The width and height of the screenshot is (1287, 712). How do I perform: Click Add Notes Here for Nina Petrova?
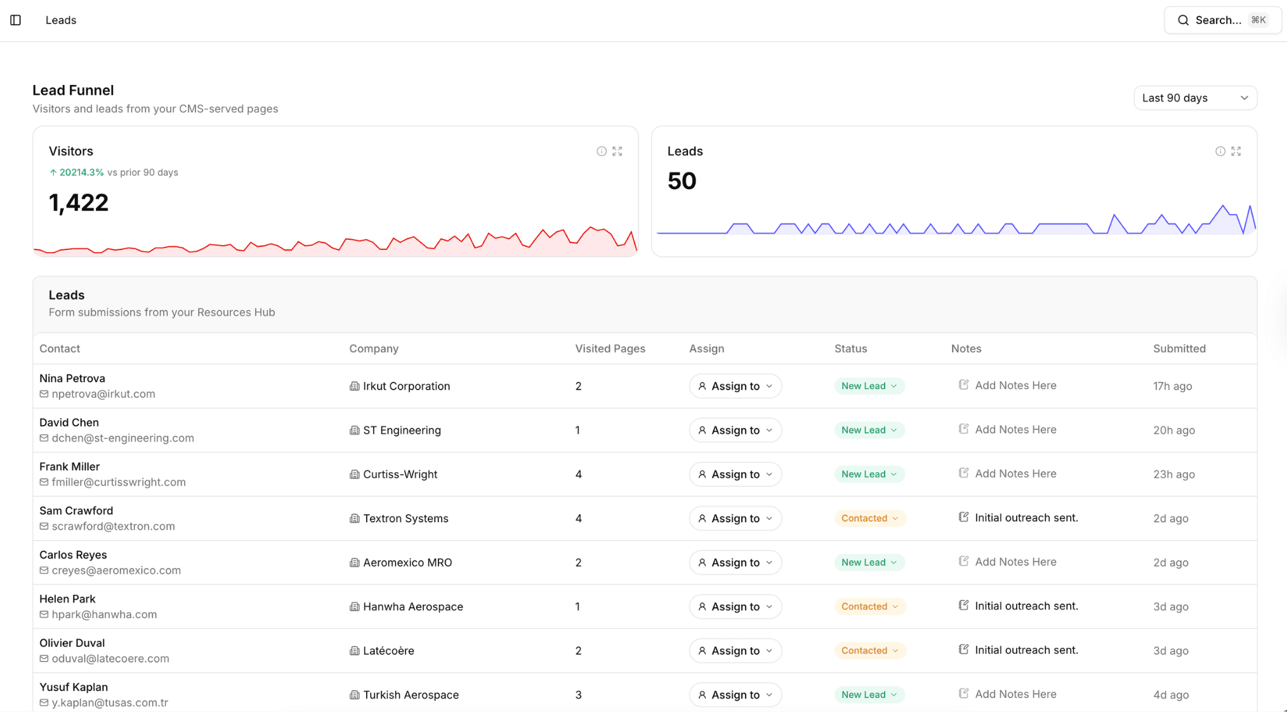[x=1015, y=385]
